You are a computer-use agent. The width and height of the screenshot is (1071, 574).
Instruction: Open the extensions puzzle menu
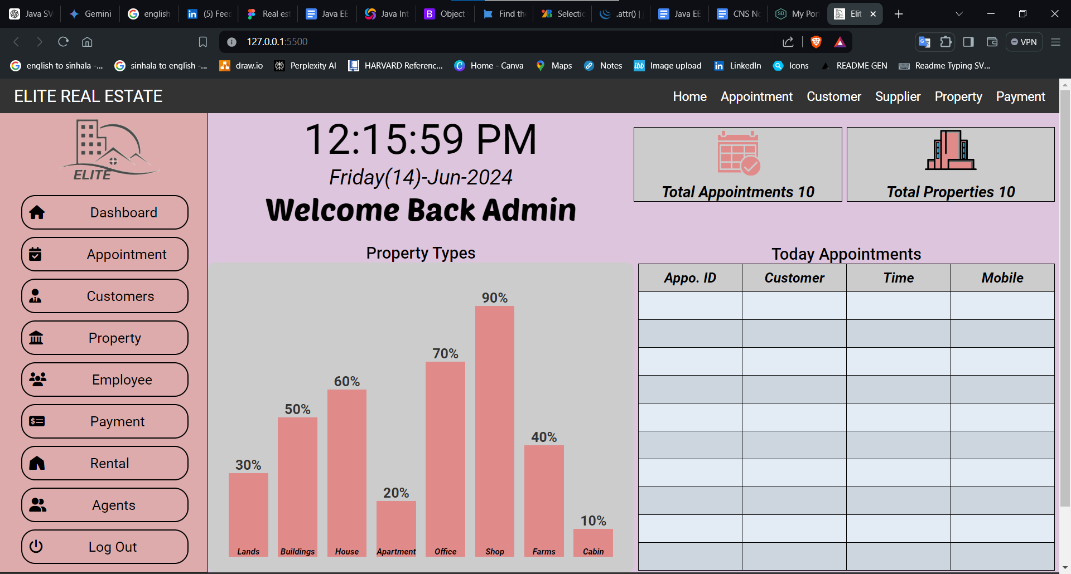point(945,42)
